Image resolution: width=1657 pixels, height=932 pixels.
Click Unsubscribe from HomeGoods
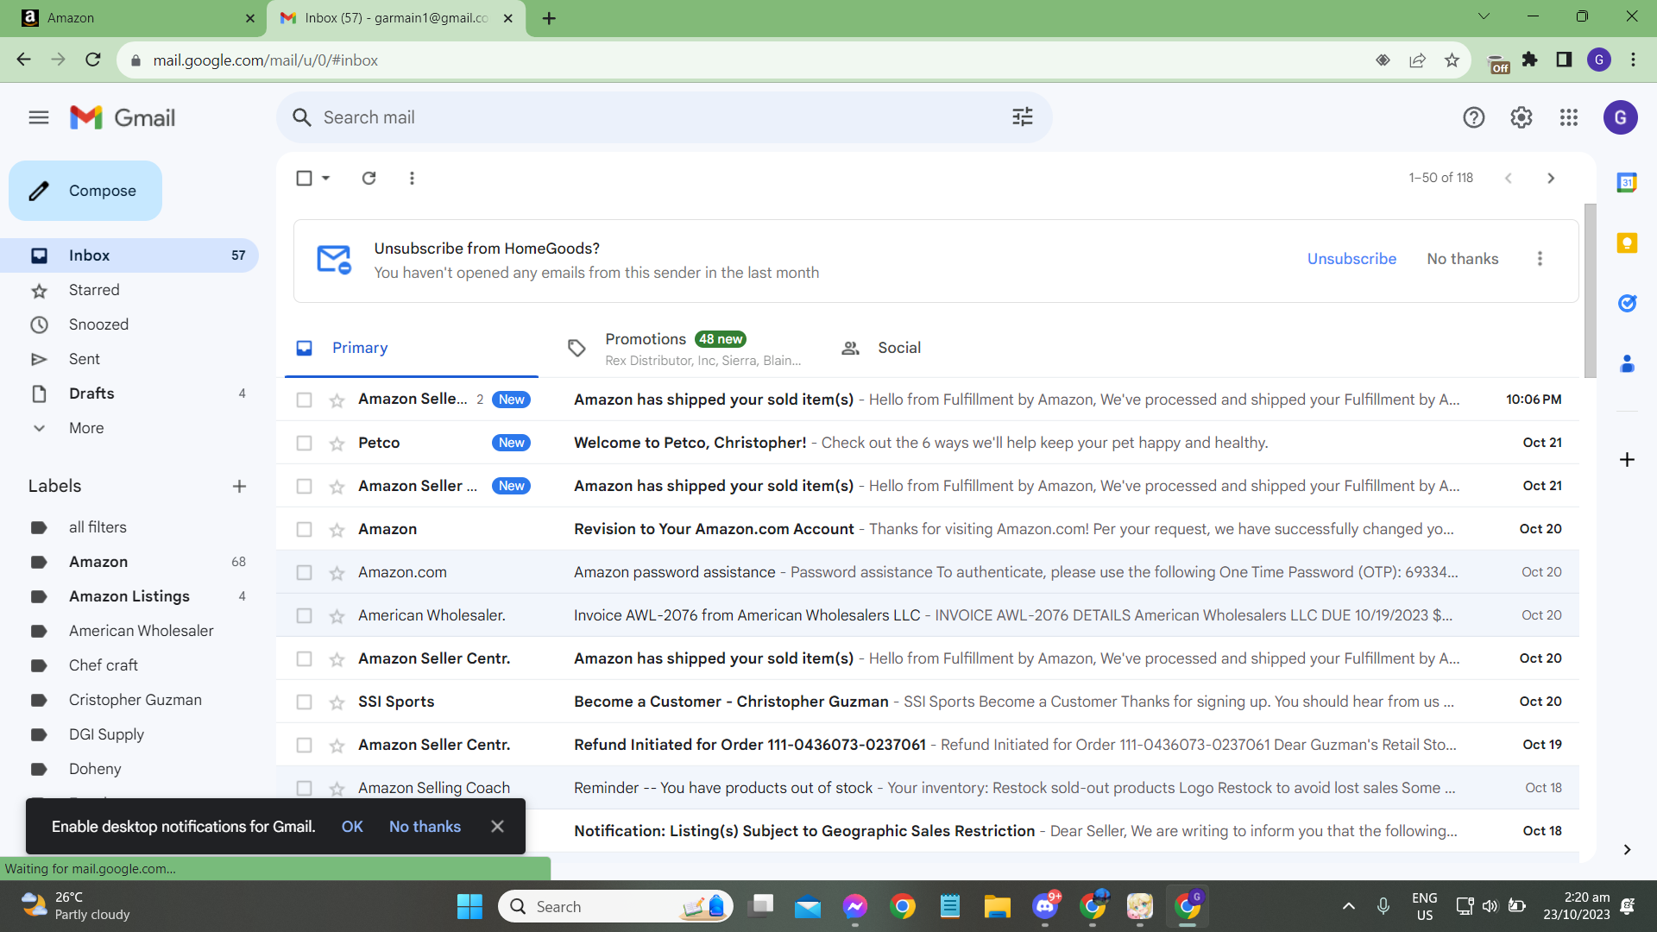click(x=1351, y=259)
